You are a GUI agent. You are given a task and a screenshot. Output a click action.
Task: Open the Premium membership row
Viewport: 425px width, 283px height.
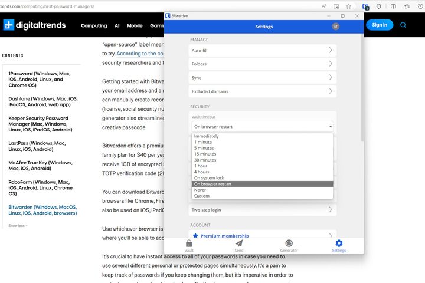tap(262, 235)
